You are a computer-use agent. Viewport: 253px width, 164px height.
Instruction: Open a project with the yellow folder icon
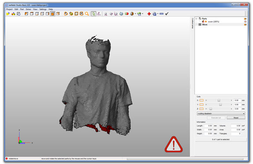click(x=8, y=14)
